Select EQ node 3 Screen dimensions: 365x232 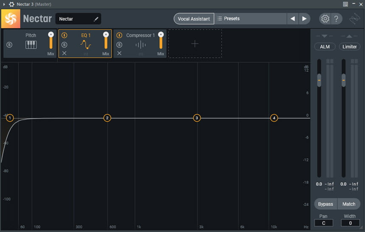coord(197,118)
